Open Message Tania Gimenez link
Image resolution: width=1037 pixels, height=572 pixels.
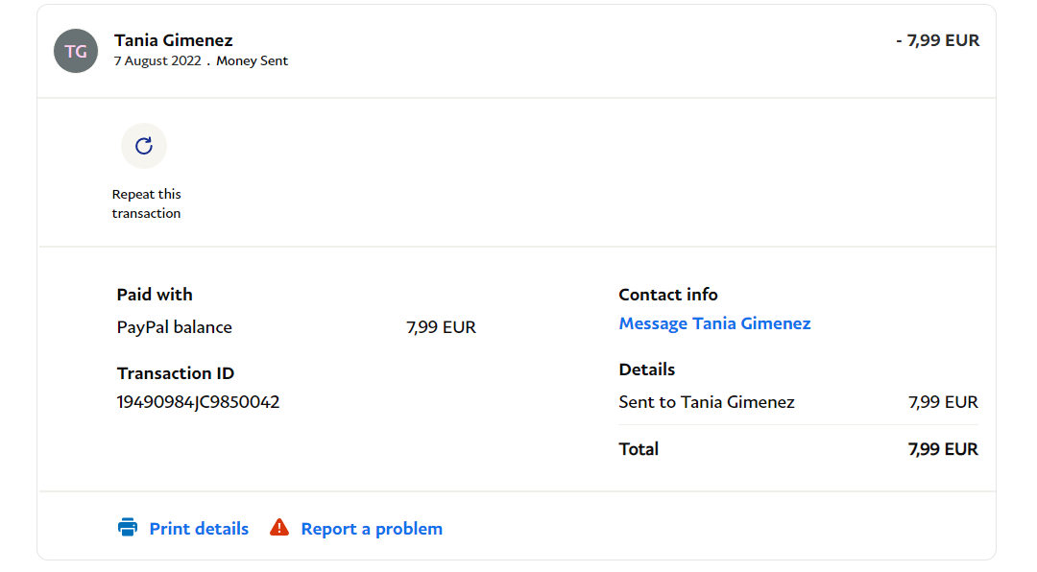[x=714, y=323]
